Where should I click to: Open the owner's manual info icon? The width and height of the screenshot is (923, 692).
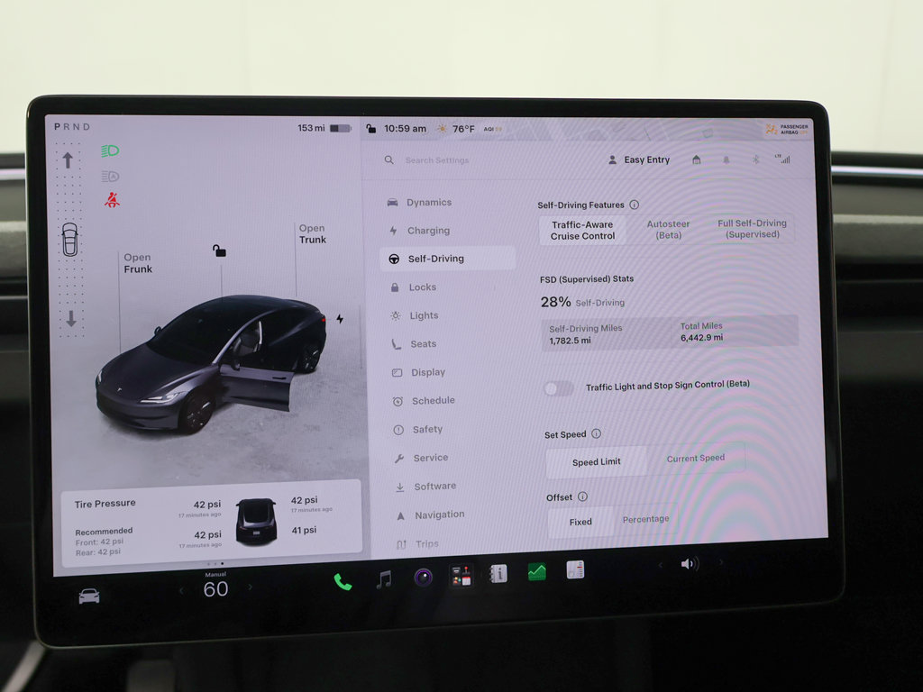click(498, 574)
